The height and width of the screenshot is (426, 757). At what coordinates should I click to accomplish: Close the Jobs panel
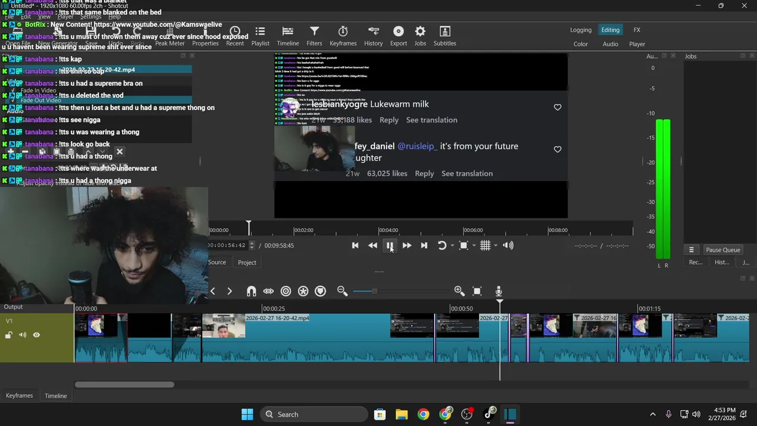tap(752, 56)
